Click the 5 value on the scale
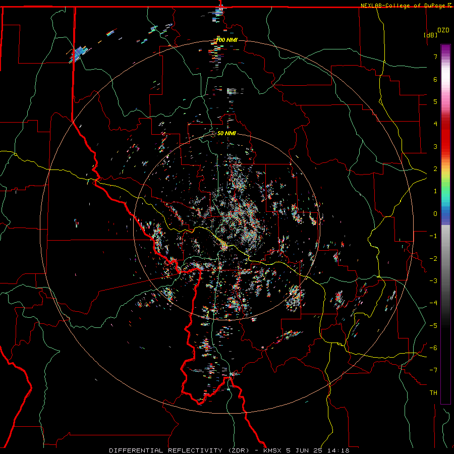The width and height of the screenshot is (454, 454). click(435, 101)
